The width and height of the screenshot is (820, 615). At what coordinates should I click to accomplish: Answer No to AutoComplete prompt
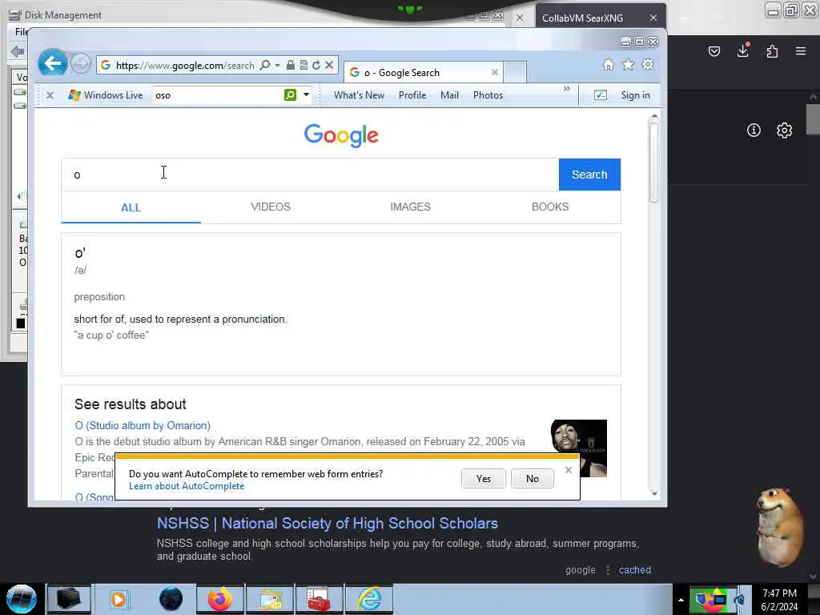click(533, 479)
